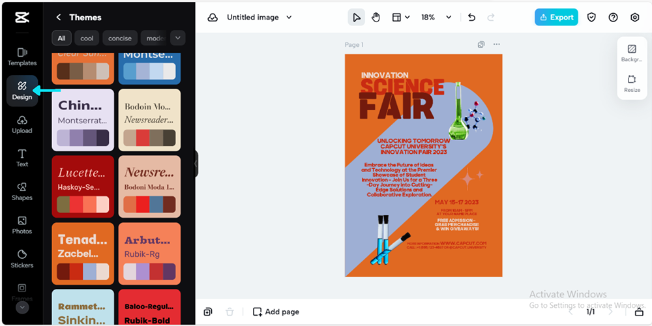Click the cloud save status icon

click(213, 18)
